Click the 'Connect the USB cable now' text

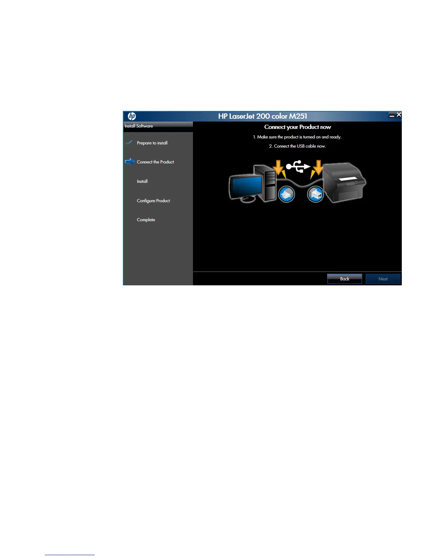297,146
